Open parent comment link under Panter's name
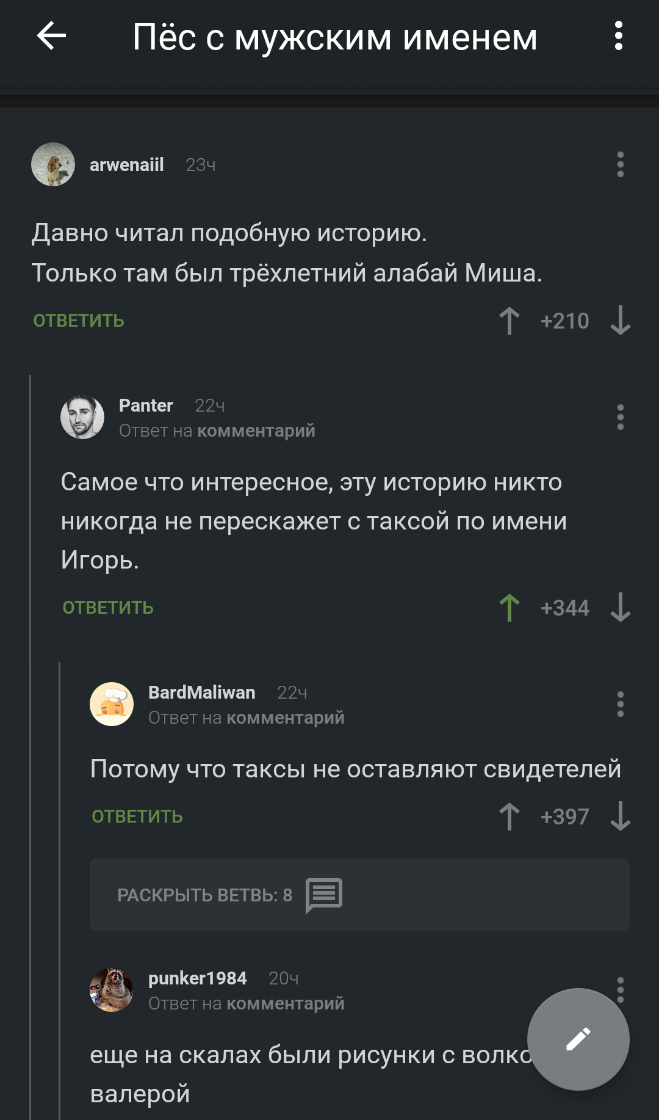Viewport: 659px width, 1120px height. pos(256,431)
